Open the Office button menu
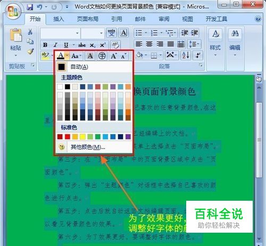The height and width of the screenshot is (246, 266). click(x=13, y=12)
